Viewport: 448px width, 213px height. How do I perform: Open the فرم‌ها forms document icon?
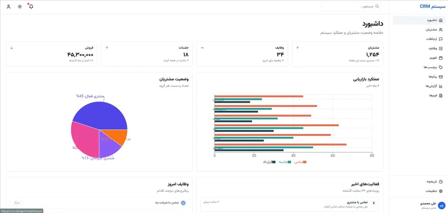(x=441, y=95)
